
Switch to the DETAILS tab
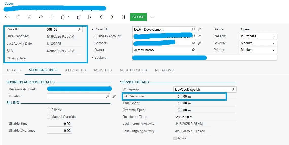[14, 70]
